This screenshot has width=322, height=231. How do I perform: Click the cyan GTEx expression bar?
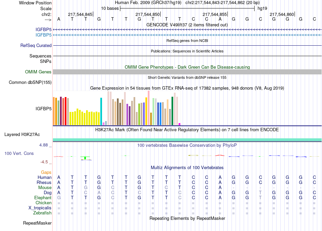pos(101,111)
